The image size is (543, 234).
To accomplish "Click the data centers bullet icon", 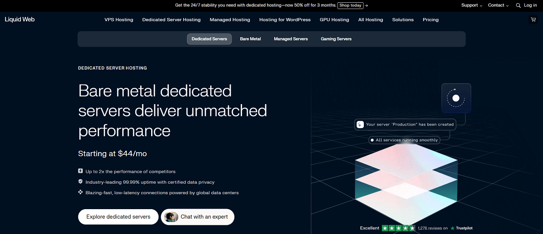I will pos(81,192).
